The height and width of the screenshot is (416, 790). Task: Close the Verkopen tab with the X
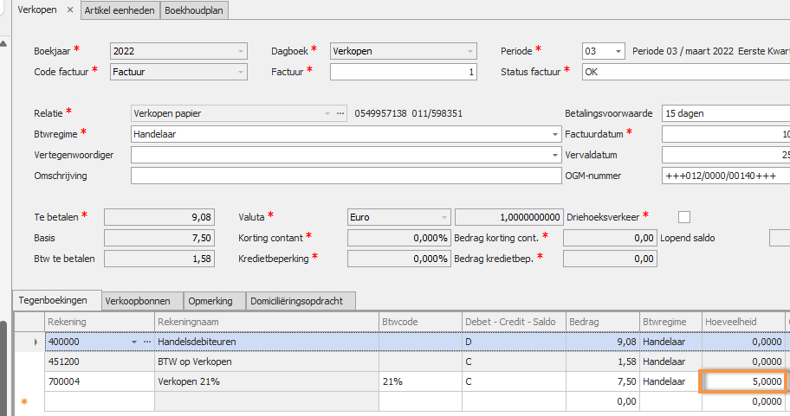[70, 10]
